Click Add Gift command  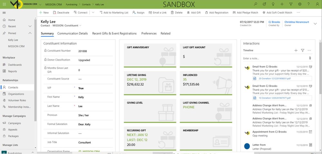pyautogui.click(x=194, y=13)
